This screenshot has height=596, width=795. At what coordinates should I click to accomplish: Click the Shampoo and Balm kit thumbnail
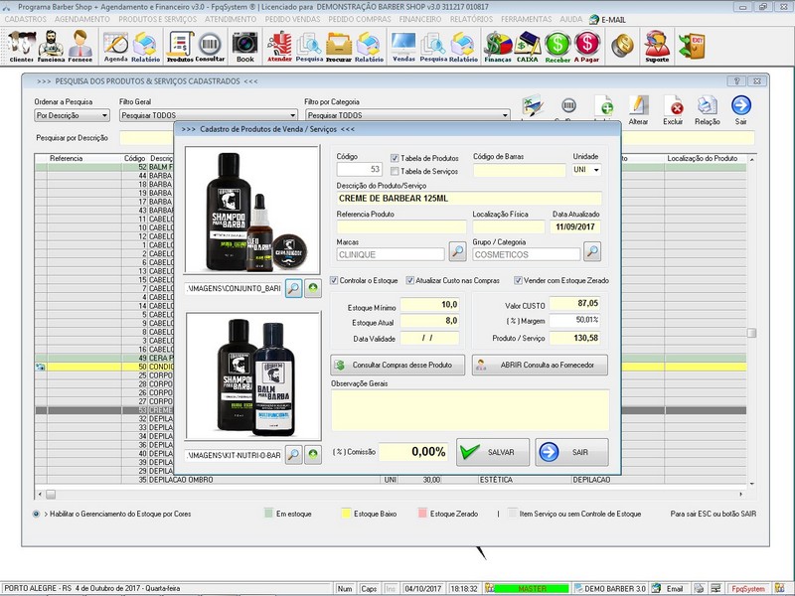tap(253, 375)
